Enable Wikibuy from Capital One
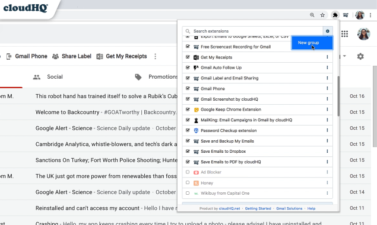 click(188, 193)
